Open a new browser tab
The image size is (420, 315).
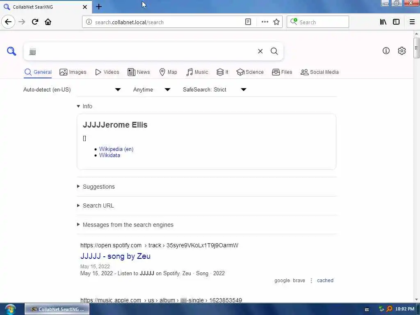(99, 7)
